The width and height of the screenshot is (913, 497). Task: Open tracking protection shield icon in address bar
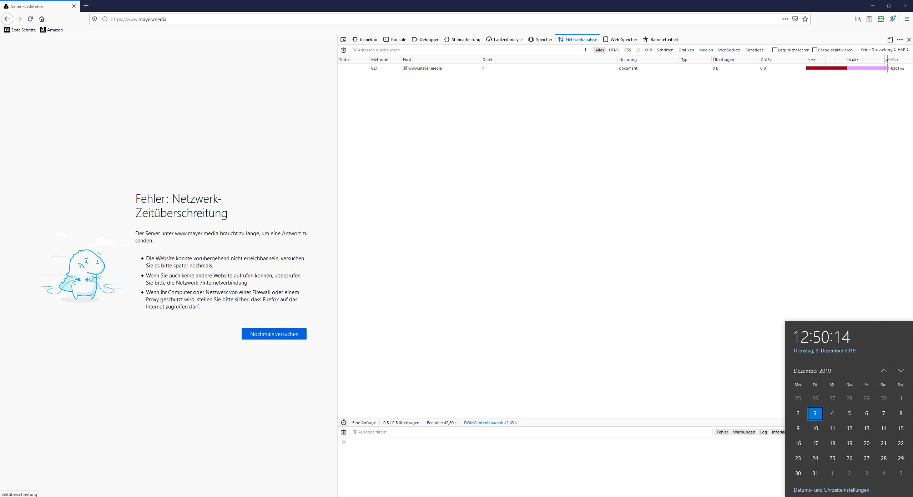point(95,19)
